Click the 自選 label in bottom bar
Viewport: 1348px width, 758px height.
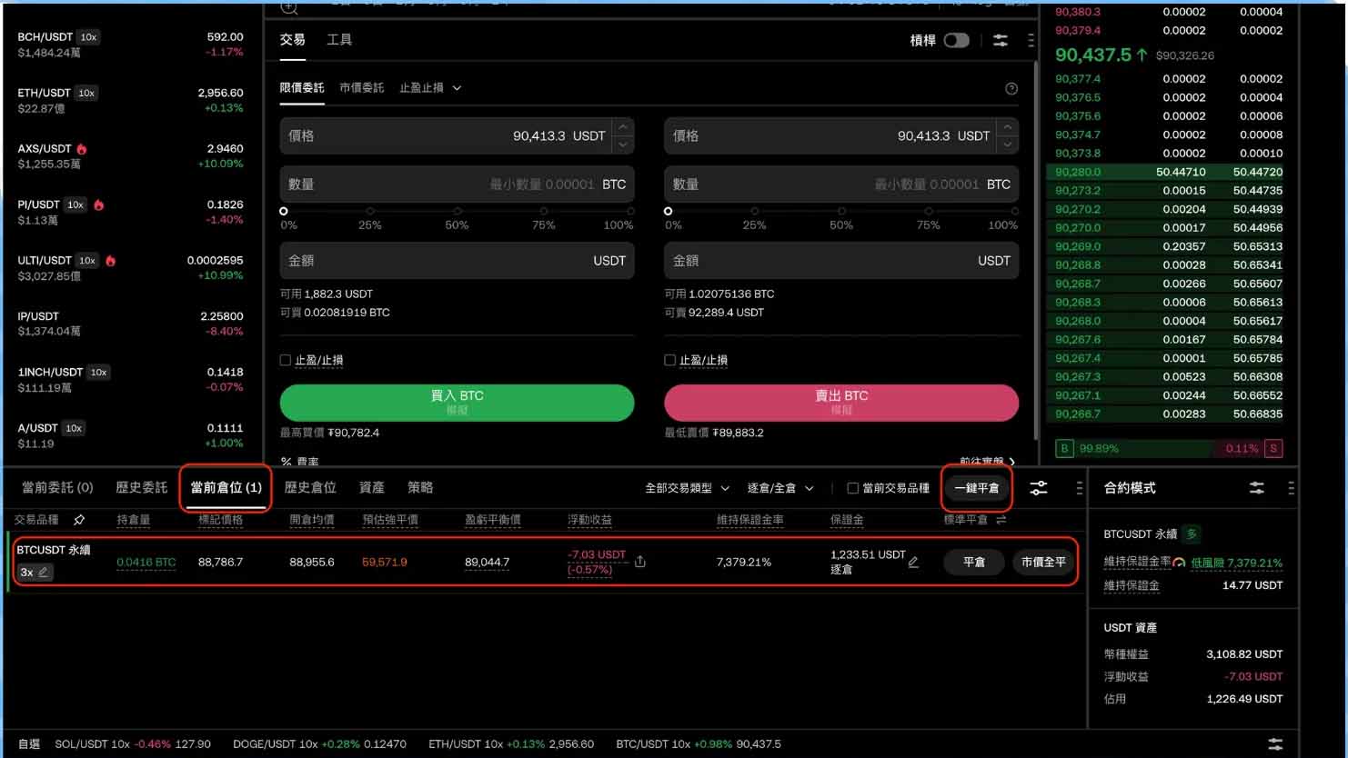click(x=29, y=743)
